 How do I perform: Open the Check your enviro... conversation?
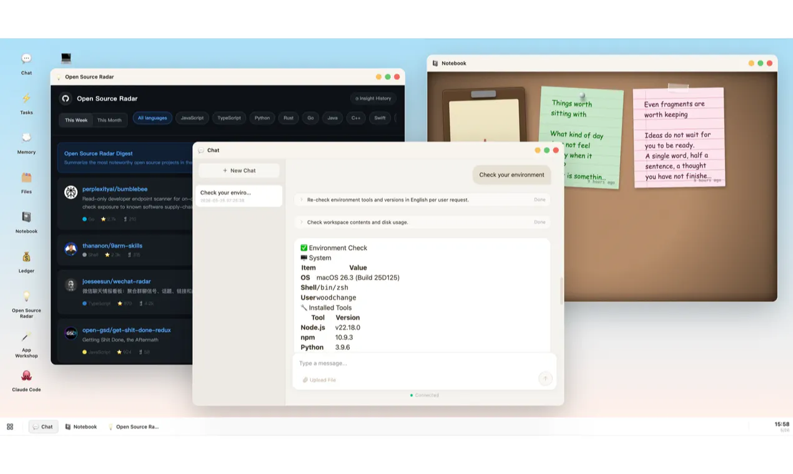(239, 196)
